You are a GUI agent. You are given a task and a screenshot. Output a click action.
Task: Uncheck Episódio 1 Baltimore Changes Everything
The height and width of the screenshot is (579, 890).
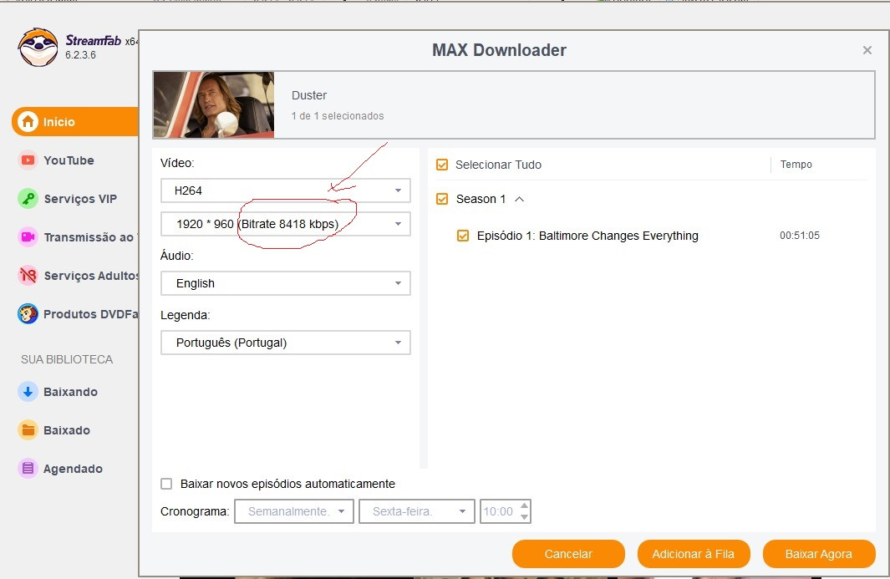pyautogui.click(x=463, y=236)
